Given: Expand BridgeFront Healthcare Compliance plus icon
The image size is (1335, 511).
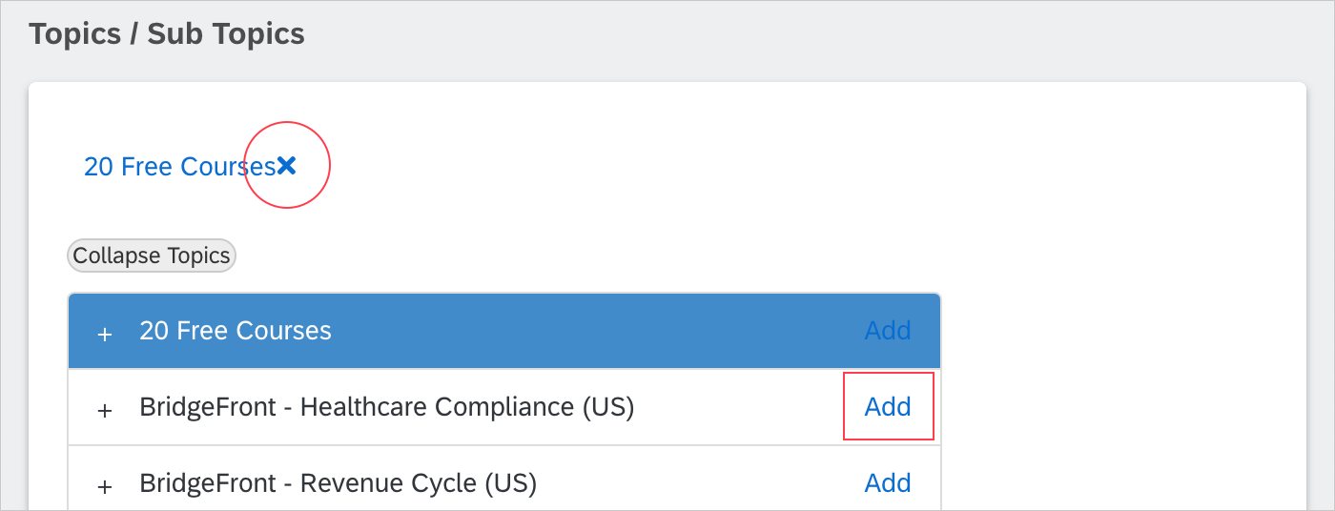Looking at the screenshot, I should (x=105, y=409).
